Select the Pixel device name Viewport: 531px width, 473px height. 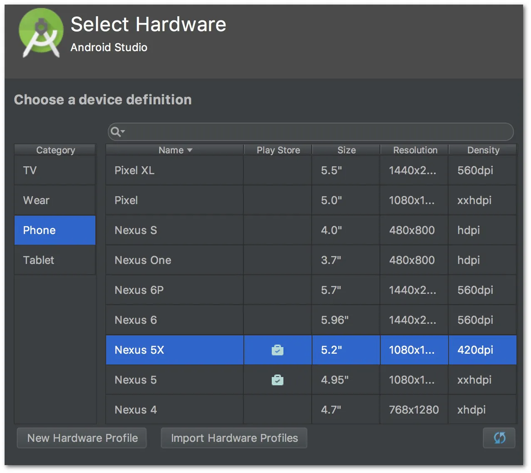click(126, 200)
